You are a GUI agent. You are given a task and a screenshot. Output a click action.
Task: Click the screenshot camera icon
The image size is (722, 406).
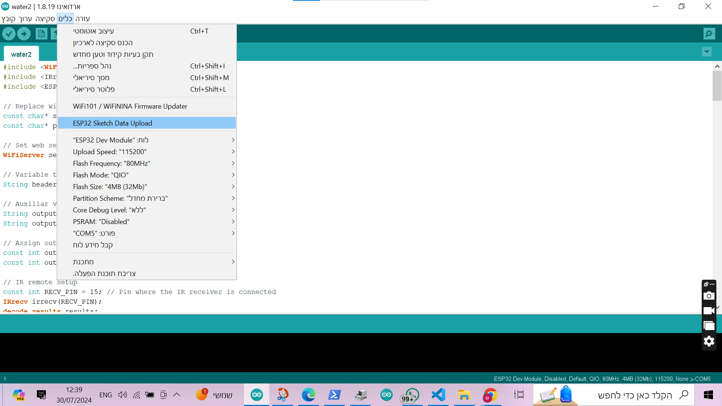coord(709,296)
